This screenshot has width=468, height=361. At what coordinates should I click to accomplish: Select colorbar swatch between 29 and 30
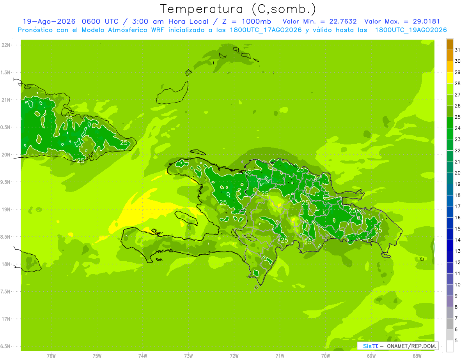point(450,67)
